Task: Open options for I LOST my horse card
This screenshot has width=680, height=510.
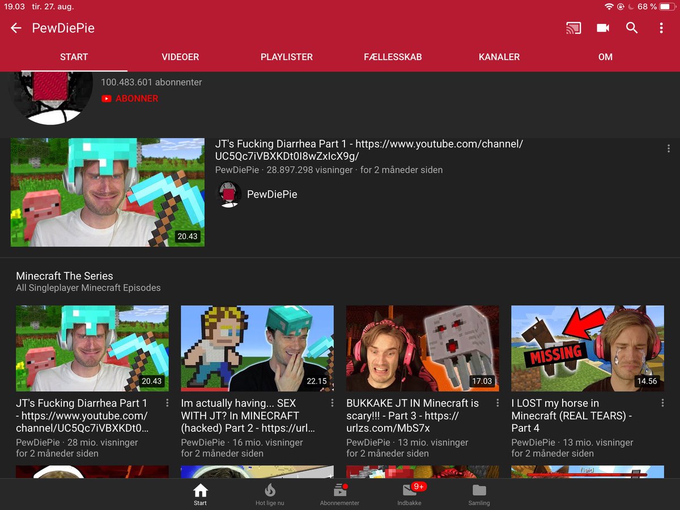Action: 662,403
